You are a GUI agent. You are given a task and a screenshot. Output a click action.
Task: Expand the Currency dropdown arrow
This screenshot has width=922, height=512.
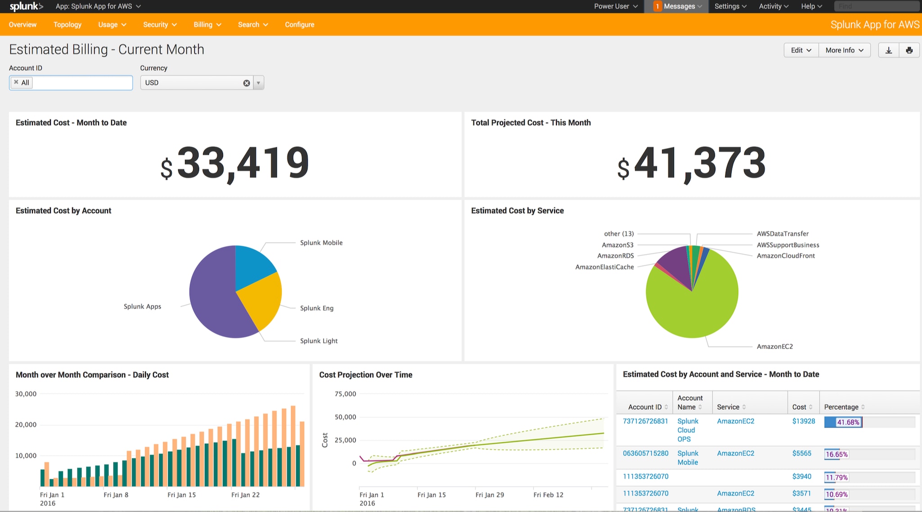[x=258, y=83]
